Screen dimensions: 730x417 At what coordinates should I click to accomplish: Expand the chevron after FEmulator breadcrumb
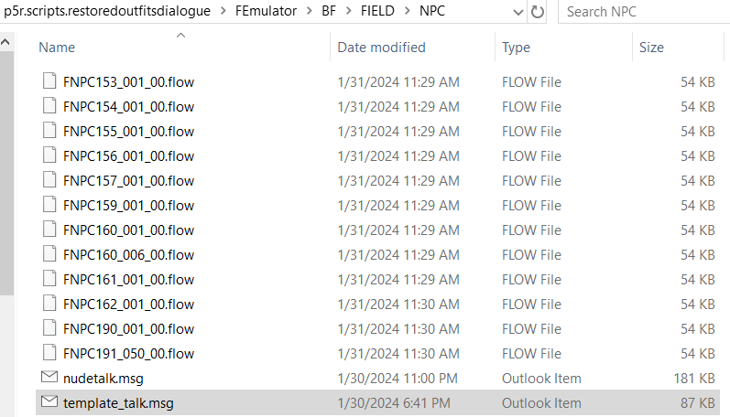pyautogui.click(x=310, y=11)
